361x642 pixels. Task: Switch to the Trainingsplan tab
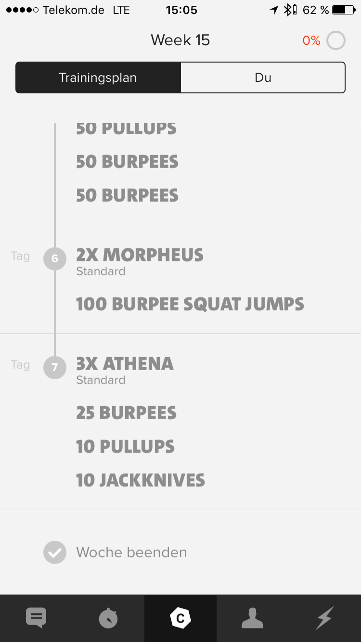[98, 77]
